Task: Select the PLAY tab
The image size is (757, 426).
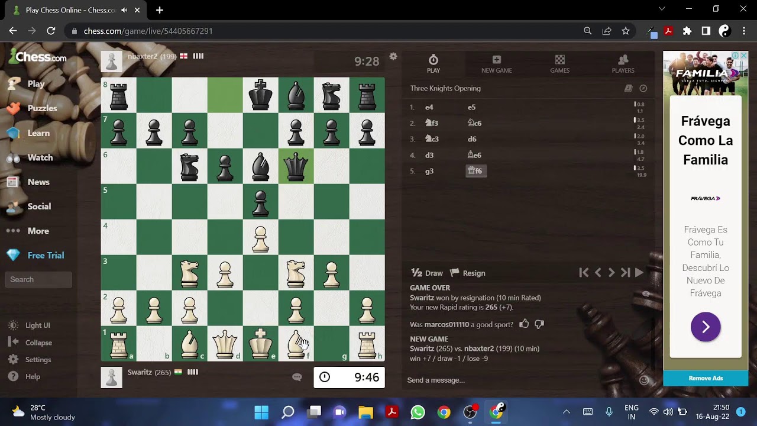Action: point(434,64)
